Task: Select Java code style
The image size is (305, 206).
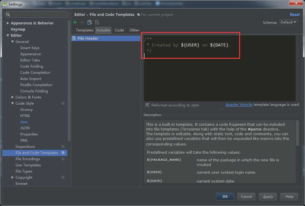Action: (24, 122)
